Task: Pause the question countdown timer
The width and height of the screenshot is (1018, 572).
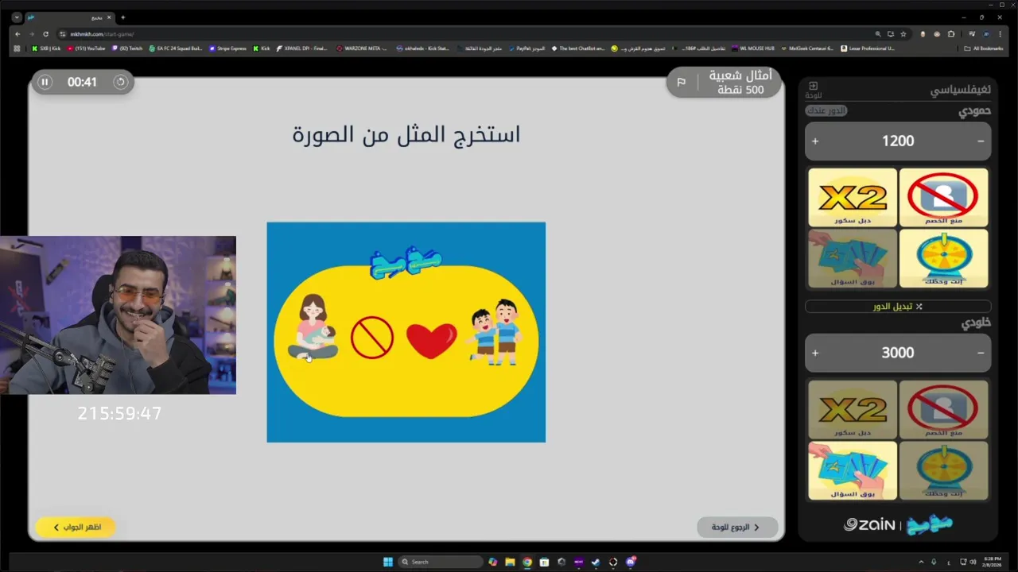Action: coord(45,82)
